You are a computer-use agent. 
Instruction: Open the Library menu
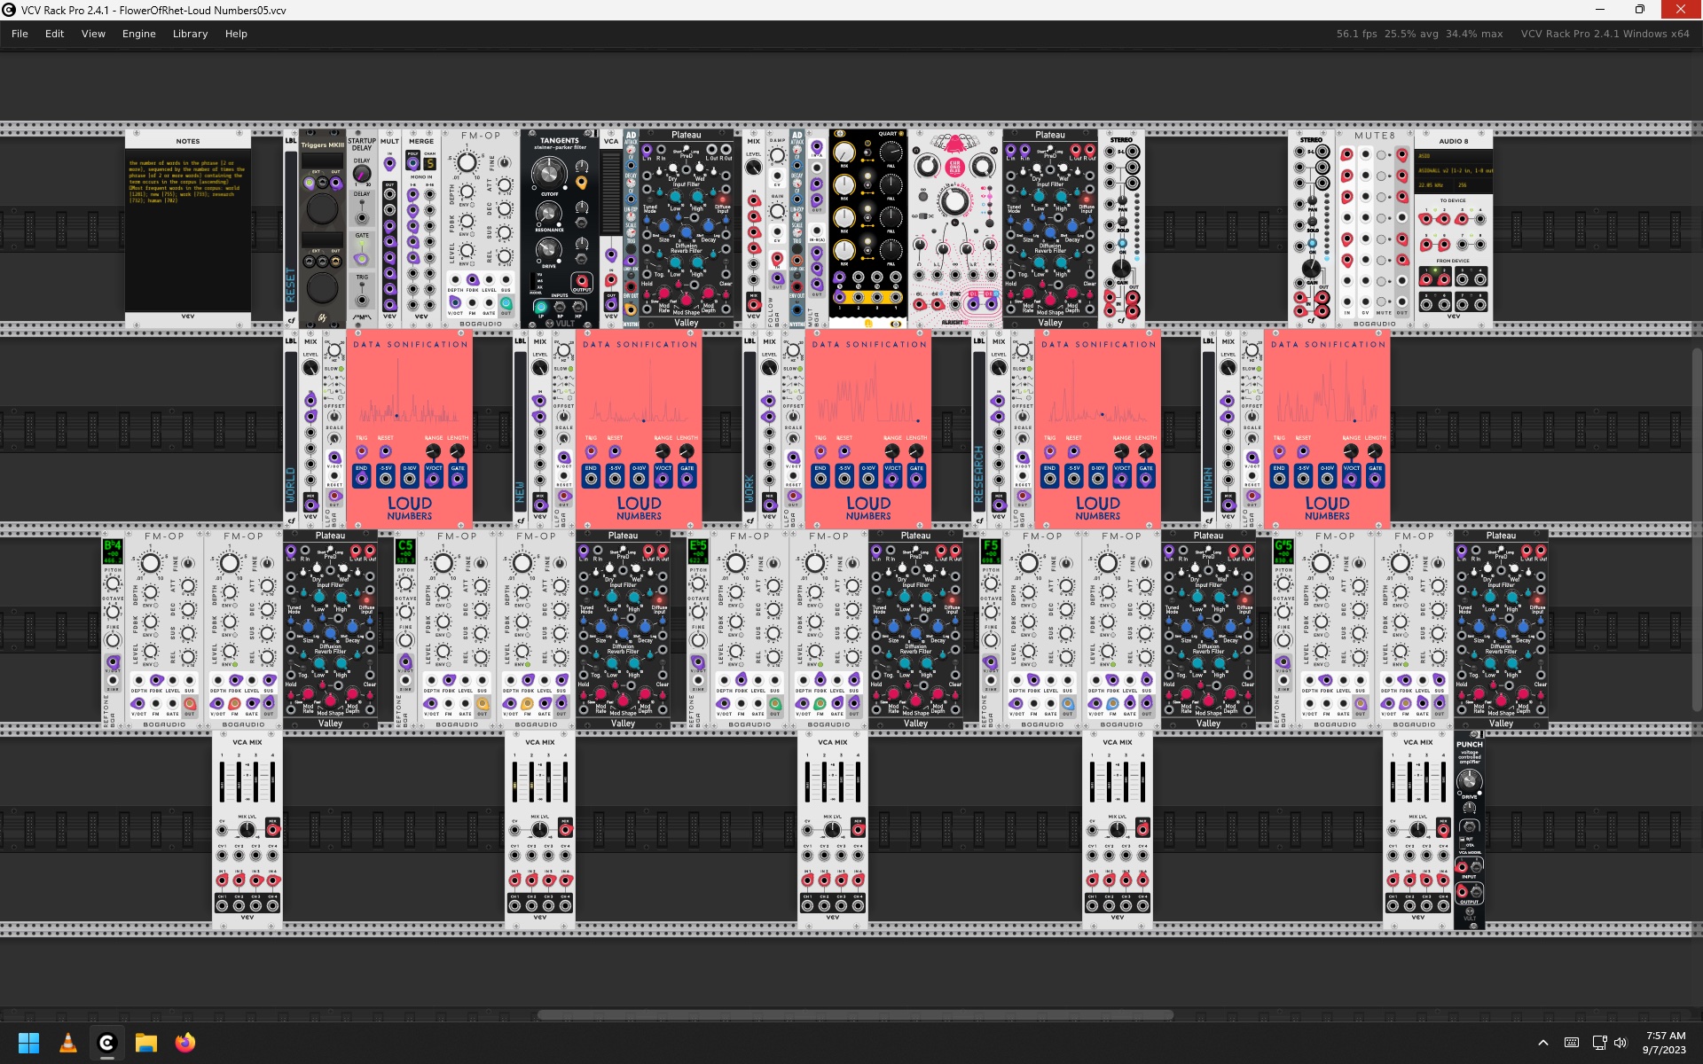pos(190,34)
